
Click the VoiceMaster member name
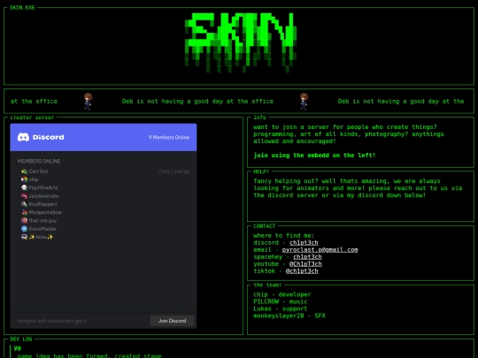pyautogui.click(x=42, y=229)
